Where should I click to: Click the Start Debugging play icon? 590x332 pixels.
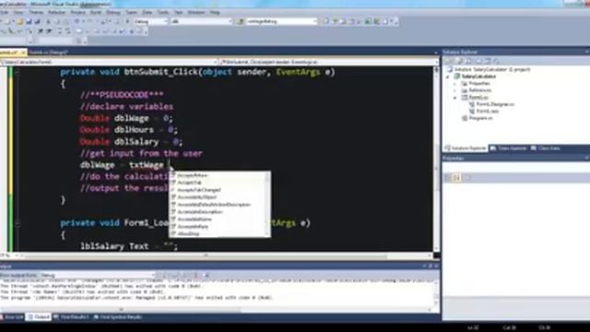(127, 22)
